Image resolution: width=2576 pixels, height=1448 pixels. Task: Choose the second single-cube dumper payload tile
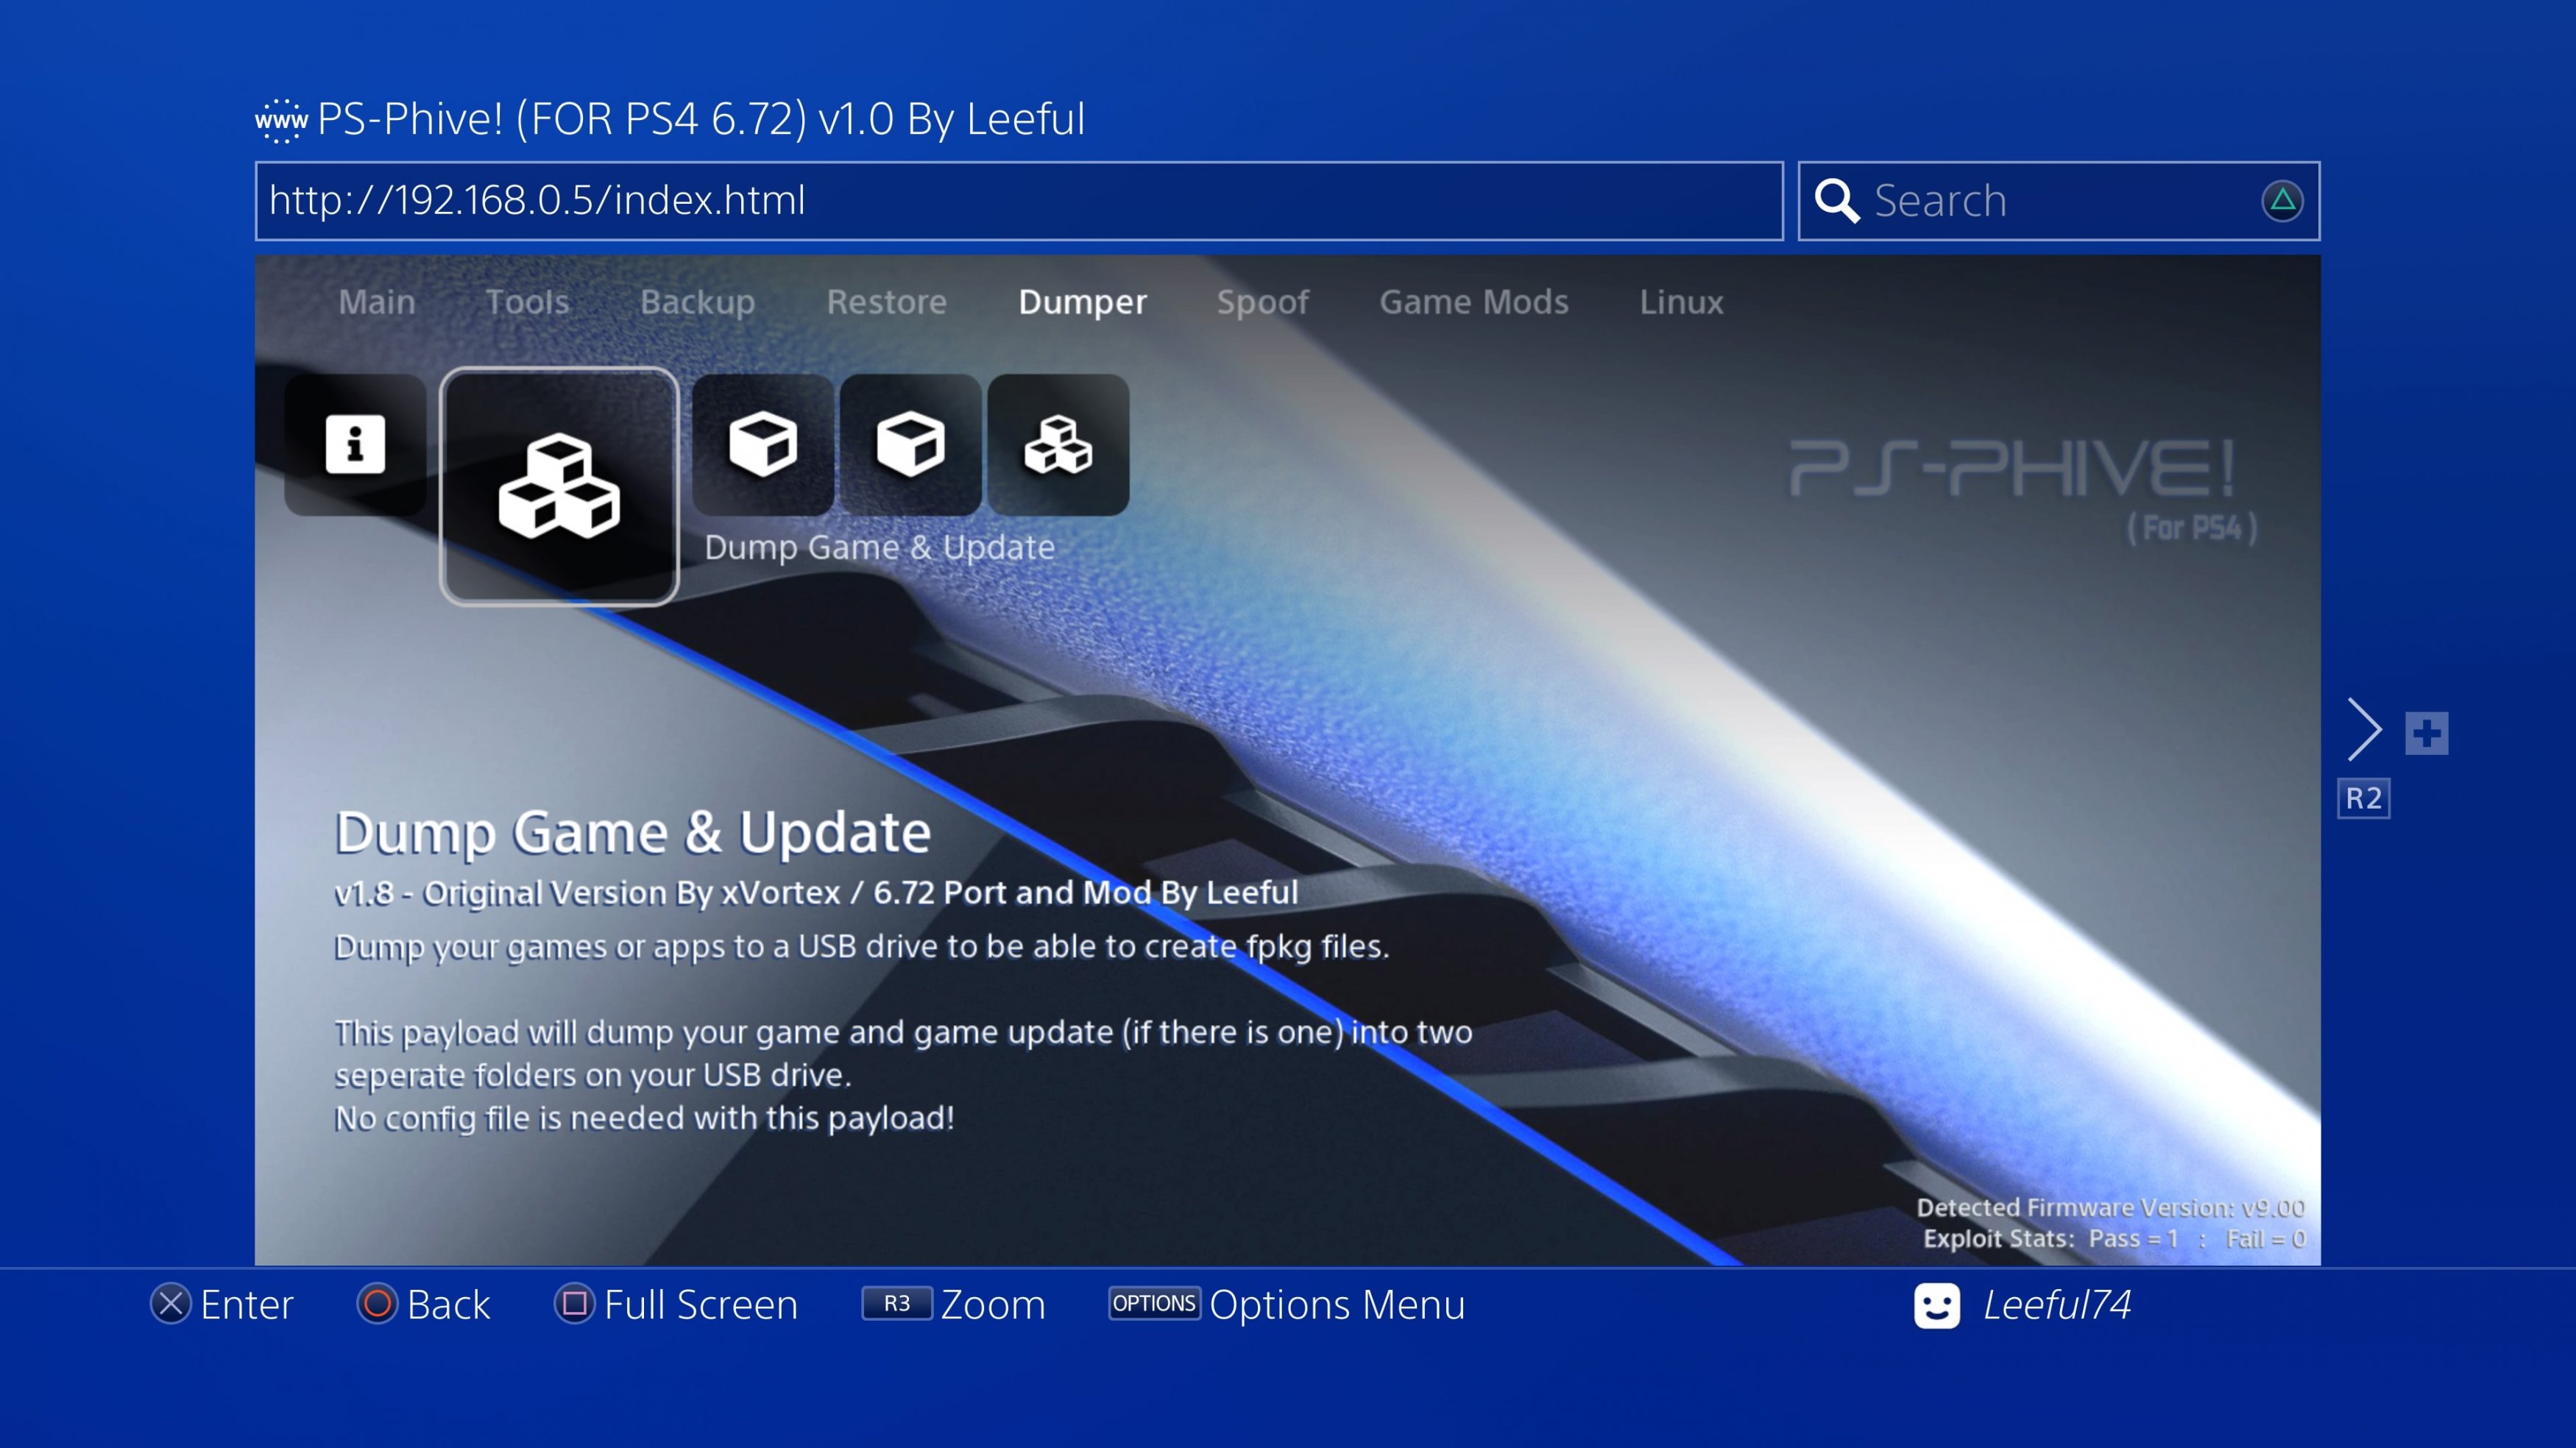click(910, 444)
